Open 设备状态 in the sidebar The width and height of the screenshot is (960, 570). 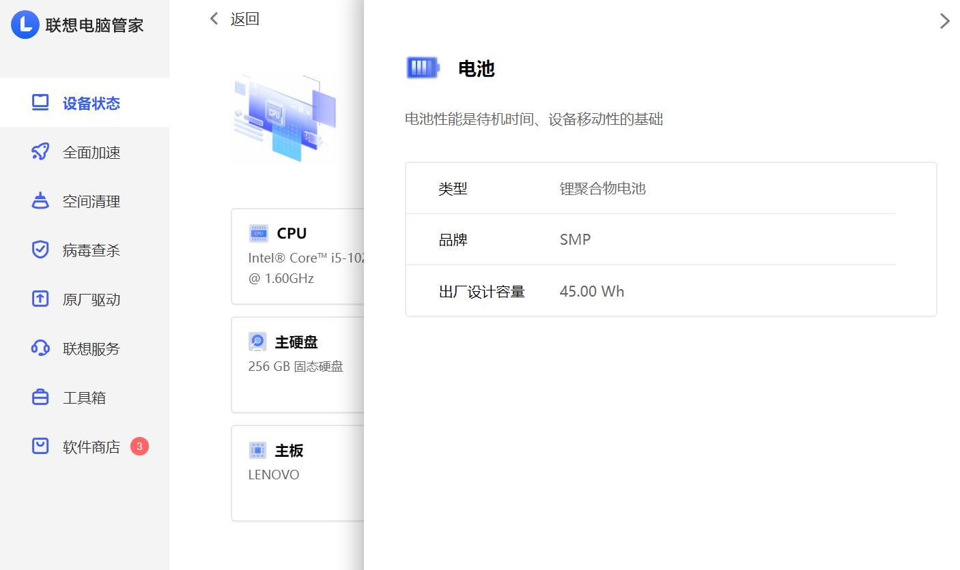85,102
